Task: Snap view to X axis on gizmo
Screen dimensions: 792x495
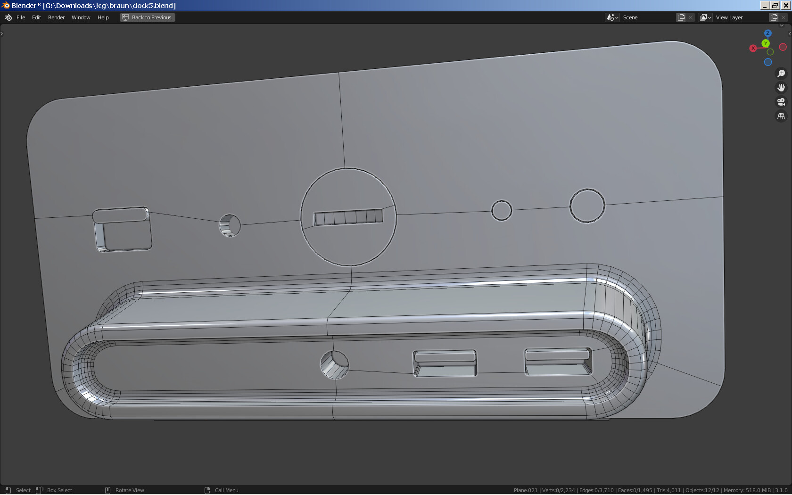Action: point(753,48)
